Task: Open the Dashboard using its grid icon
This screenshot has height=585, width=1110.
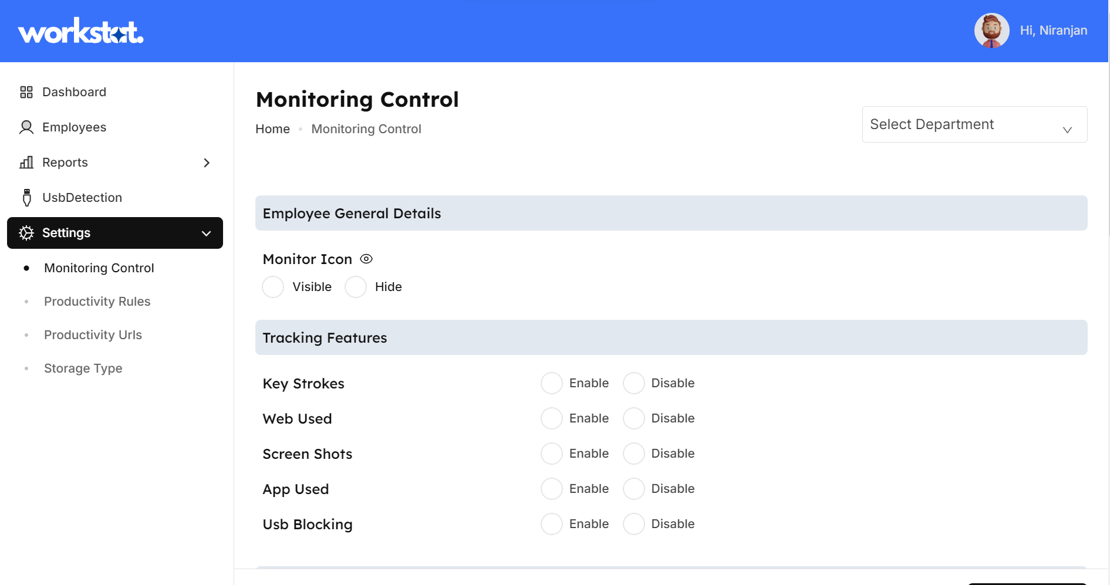Action: click(x=26, y=92)
